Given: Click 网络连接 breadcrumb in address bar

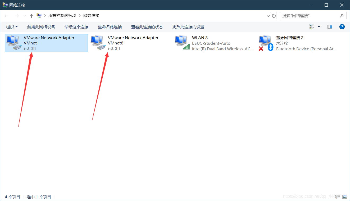Looking at the screenshot, I should tap(91, 16).
